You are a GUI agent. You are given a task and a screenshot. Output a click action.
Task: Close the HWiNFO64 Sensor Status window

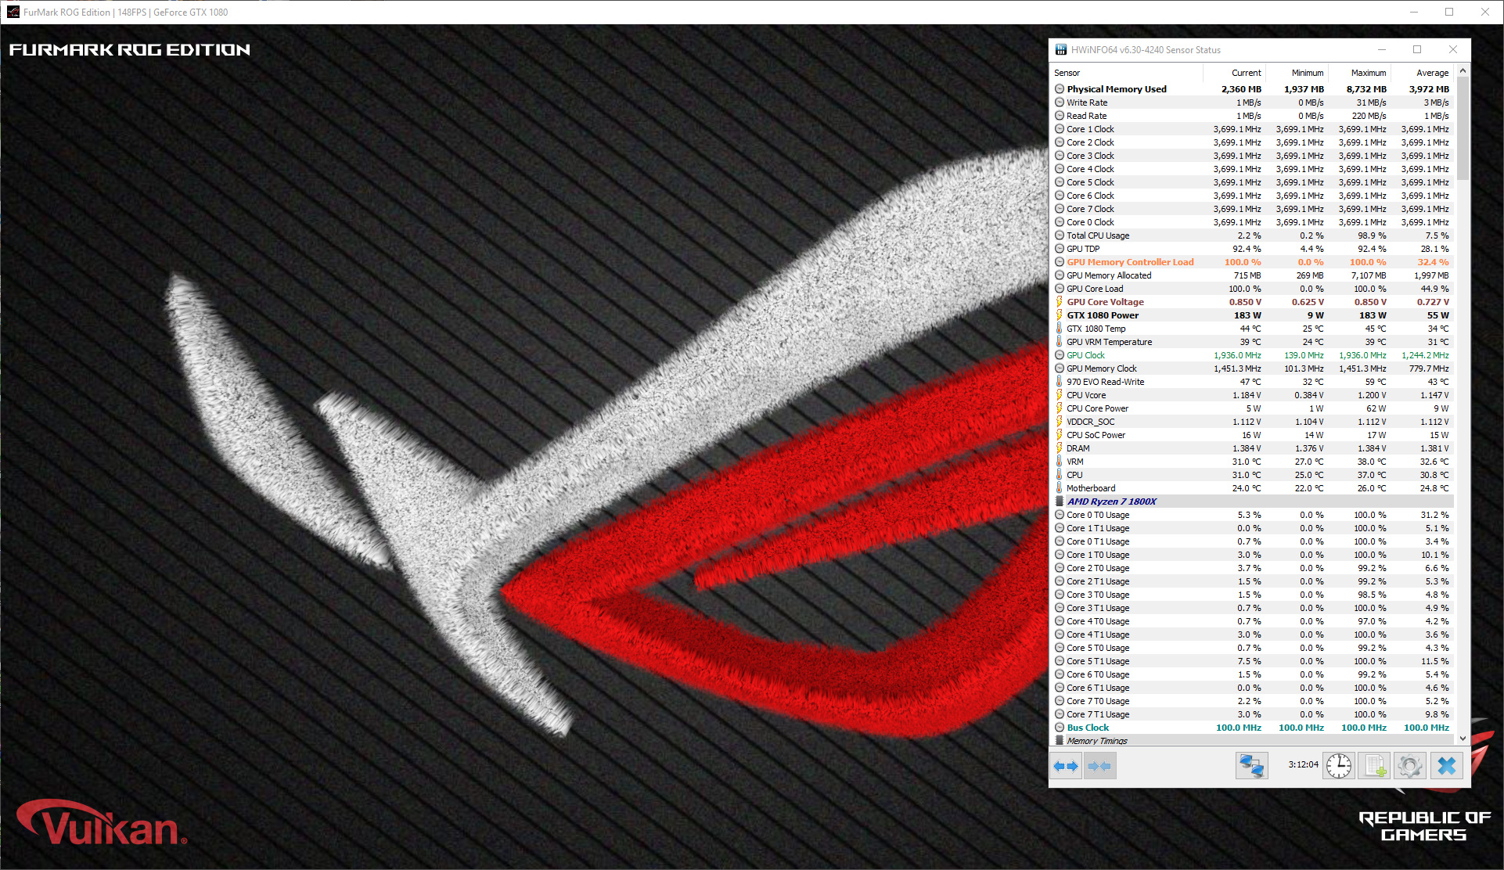pos(1452,49)
